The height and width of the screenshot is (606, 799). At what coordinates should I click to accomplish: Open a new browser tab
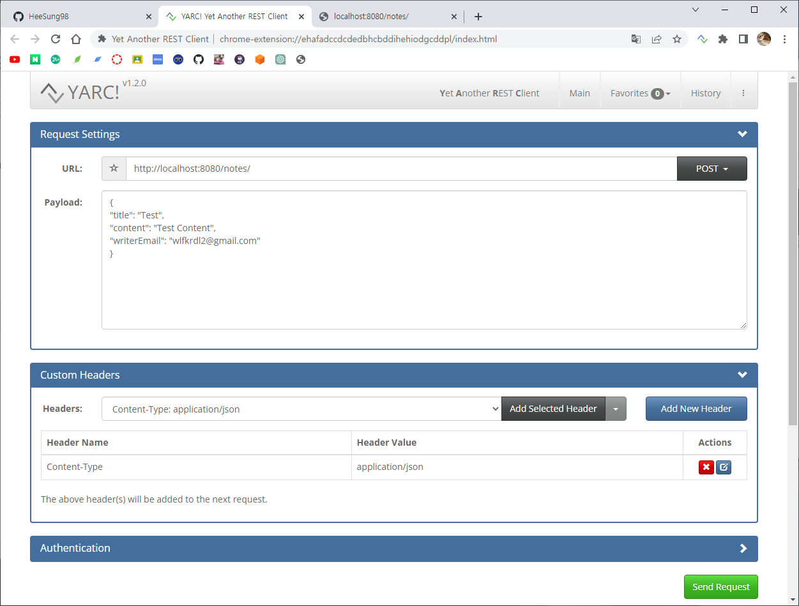coord(478,17)
